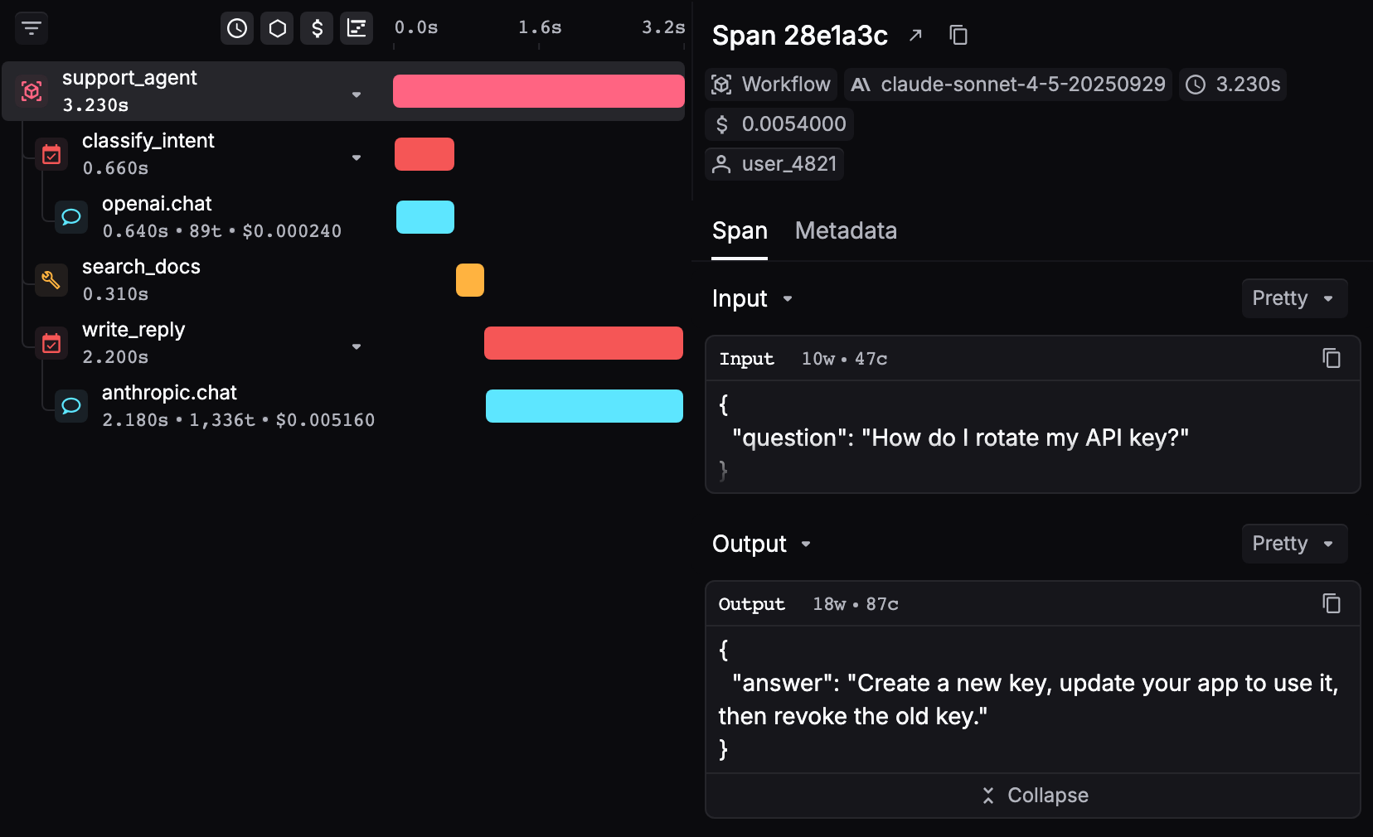The width and height of the screenshot is (1373, 837).
Task: Click the dollar icon beside 0.0054000
Action: tap(721, 124)
